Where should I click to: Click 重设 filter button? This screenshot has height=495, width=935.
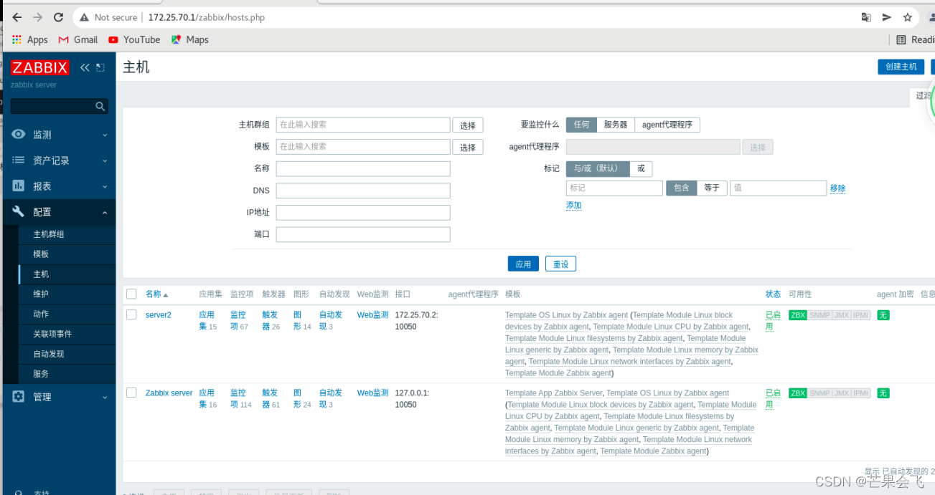pyautogui.click(x=560, y=264)
